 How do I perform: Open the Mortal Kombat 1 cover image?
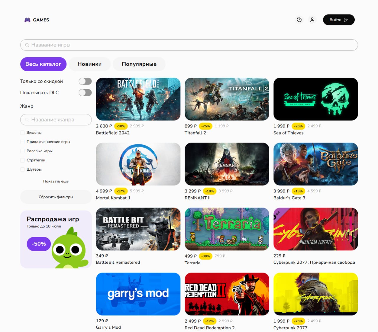(138, 164)
